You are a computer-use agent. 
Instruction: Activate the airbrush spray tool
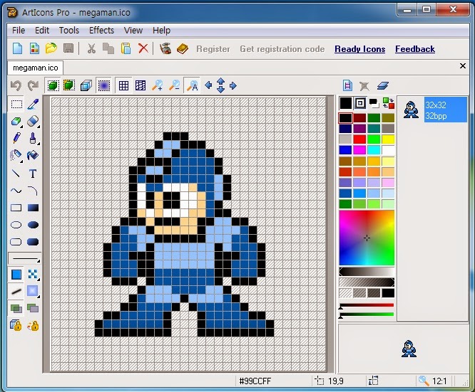pyautogui.click(x=16, y=155)
